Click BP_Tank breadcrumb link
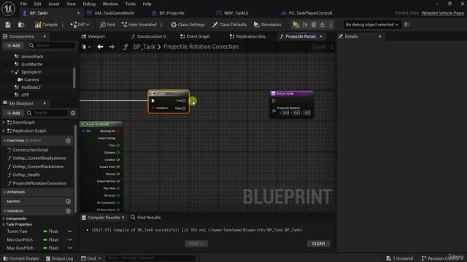 tap(144, 47)
